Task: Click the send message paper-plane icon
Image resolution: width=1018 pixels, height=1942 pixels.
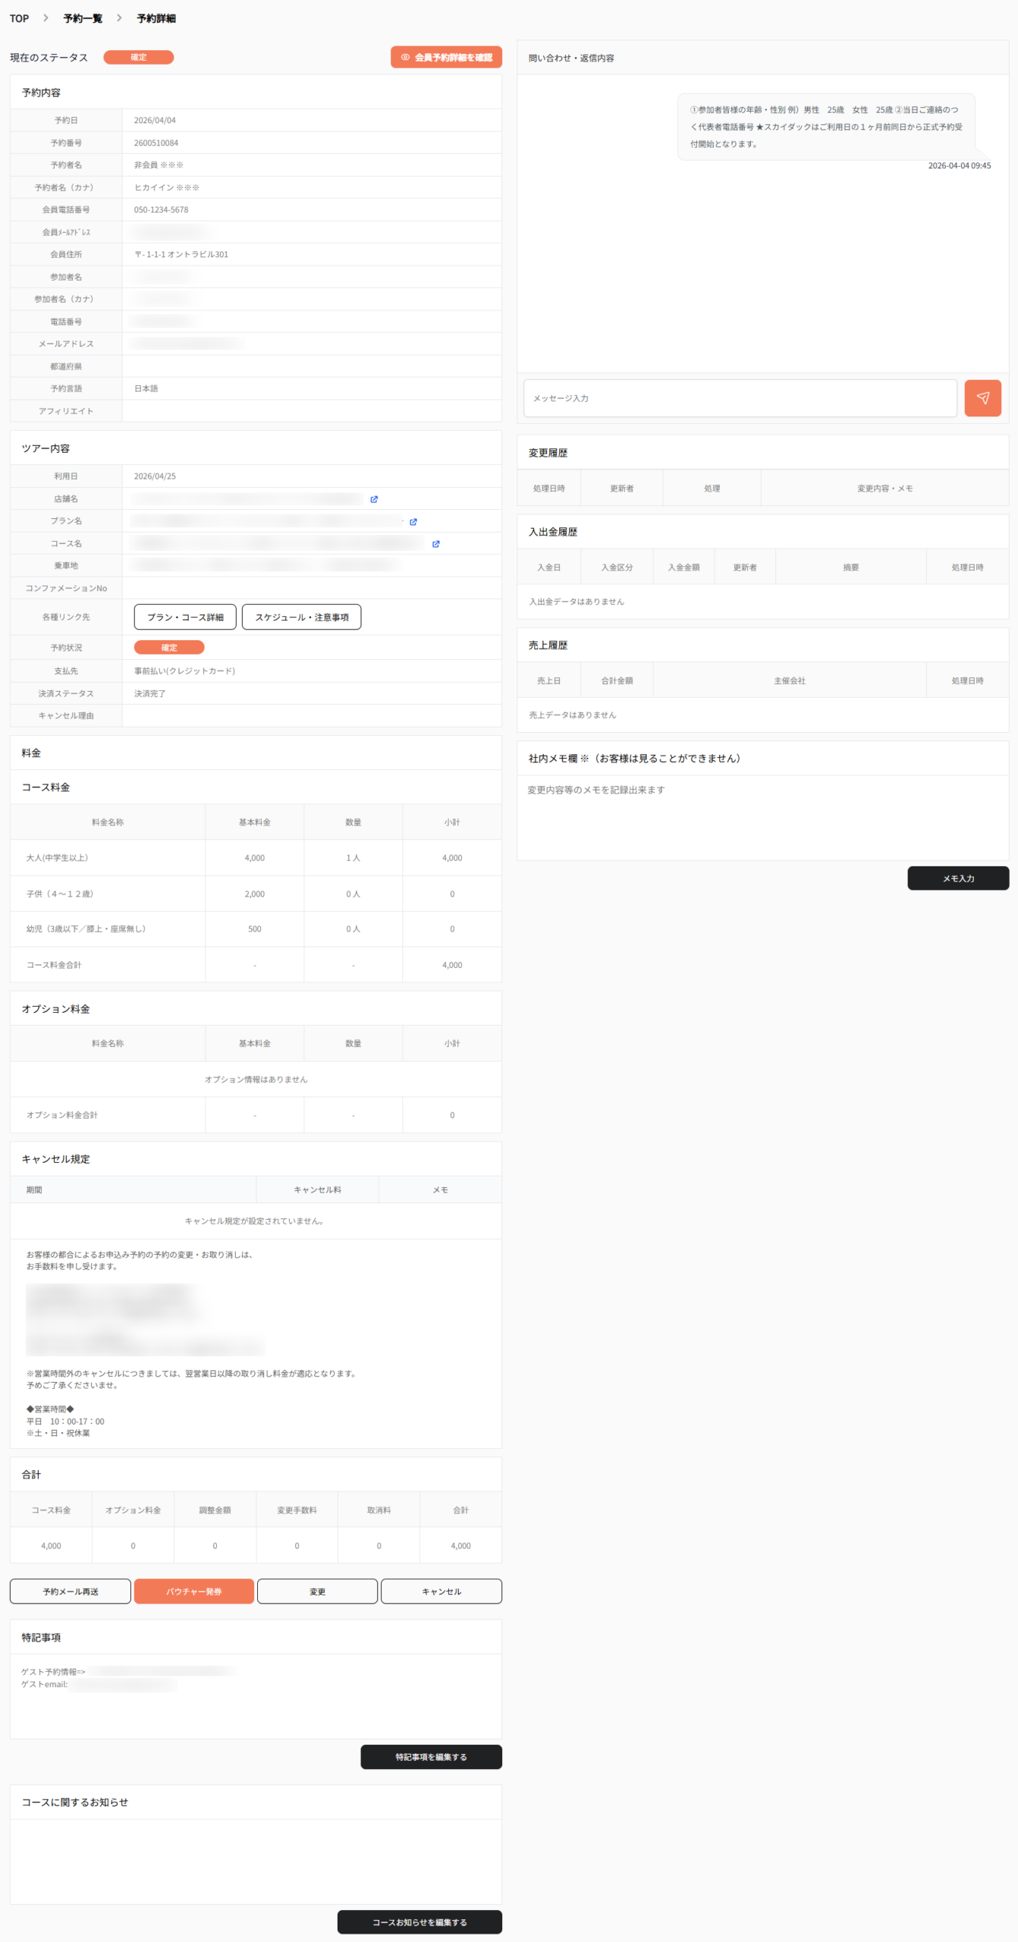Action: click(982, 398)
